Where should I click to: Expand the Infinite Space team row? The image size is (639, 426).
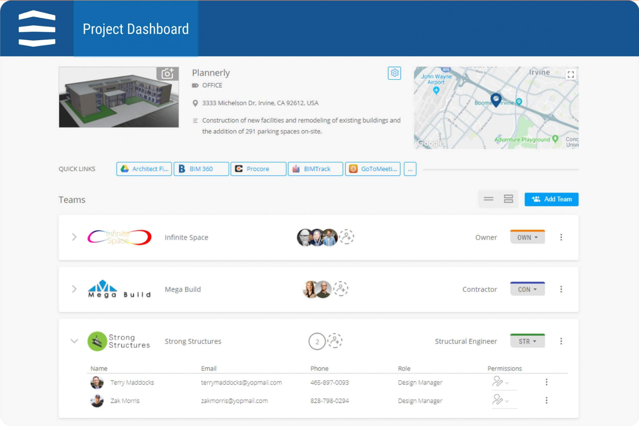click(x=74, y=237)
